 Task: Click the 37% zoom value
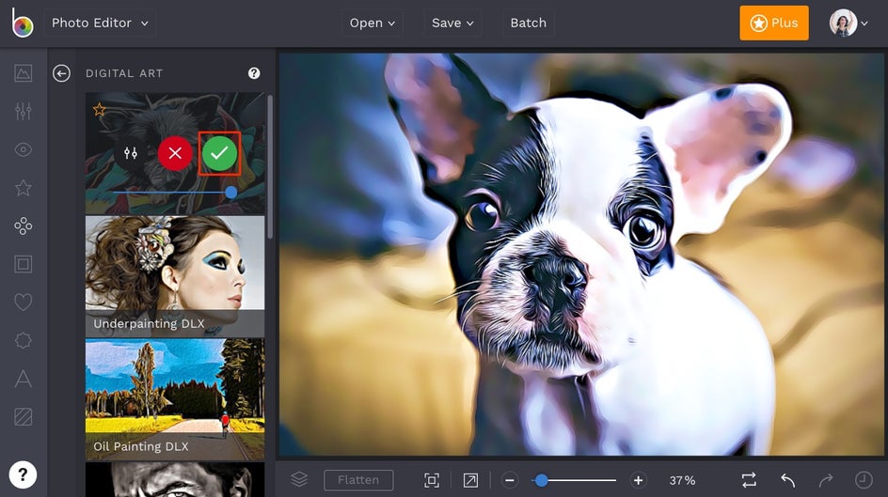tap(682, 480)
